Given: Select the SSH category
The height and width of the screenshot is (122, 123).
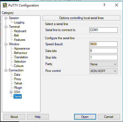Looking at the screenshot, I should click(17, 92).
